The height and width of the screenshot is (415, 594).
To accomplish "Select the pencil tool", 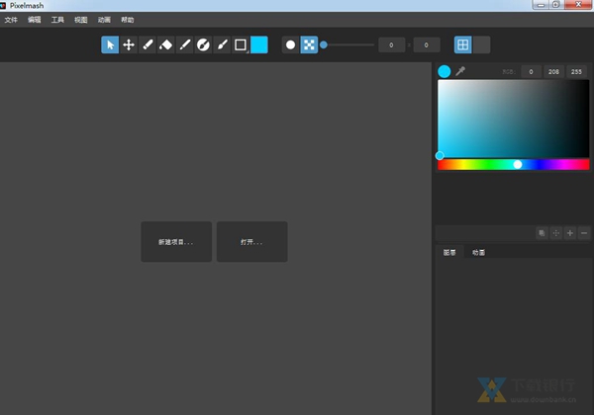I will point(148,45).
